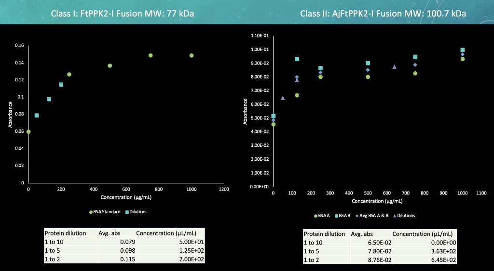Click the '0.16' y-axis tick label
The width and height of the screenshot is (494, 271).
pyautogui.click(x=19, y=46)
